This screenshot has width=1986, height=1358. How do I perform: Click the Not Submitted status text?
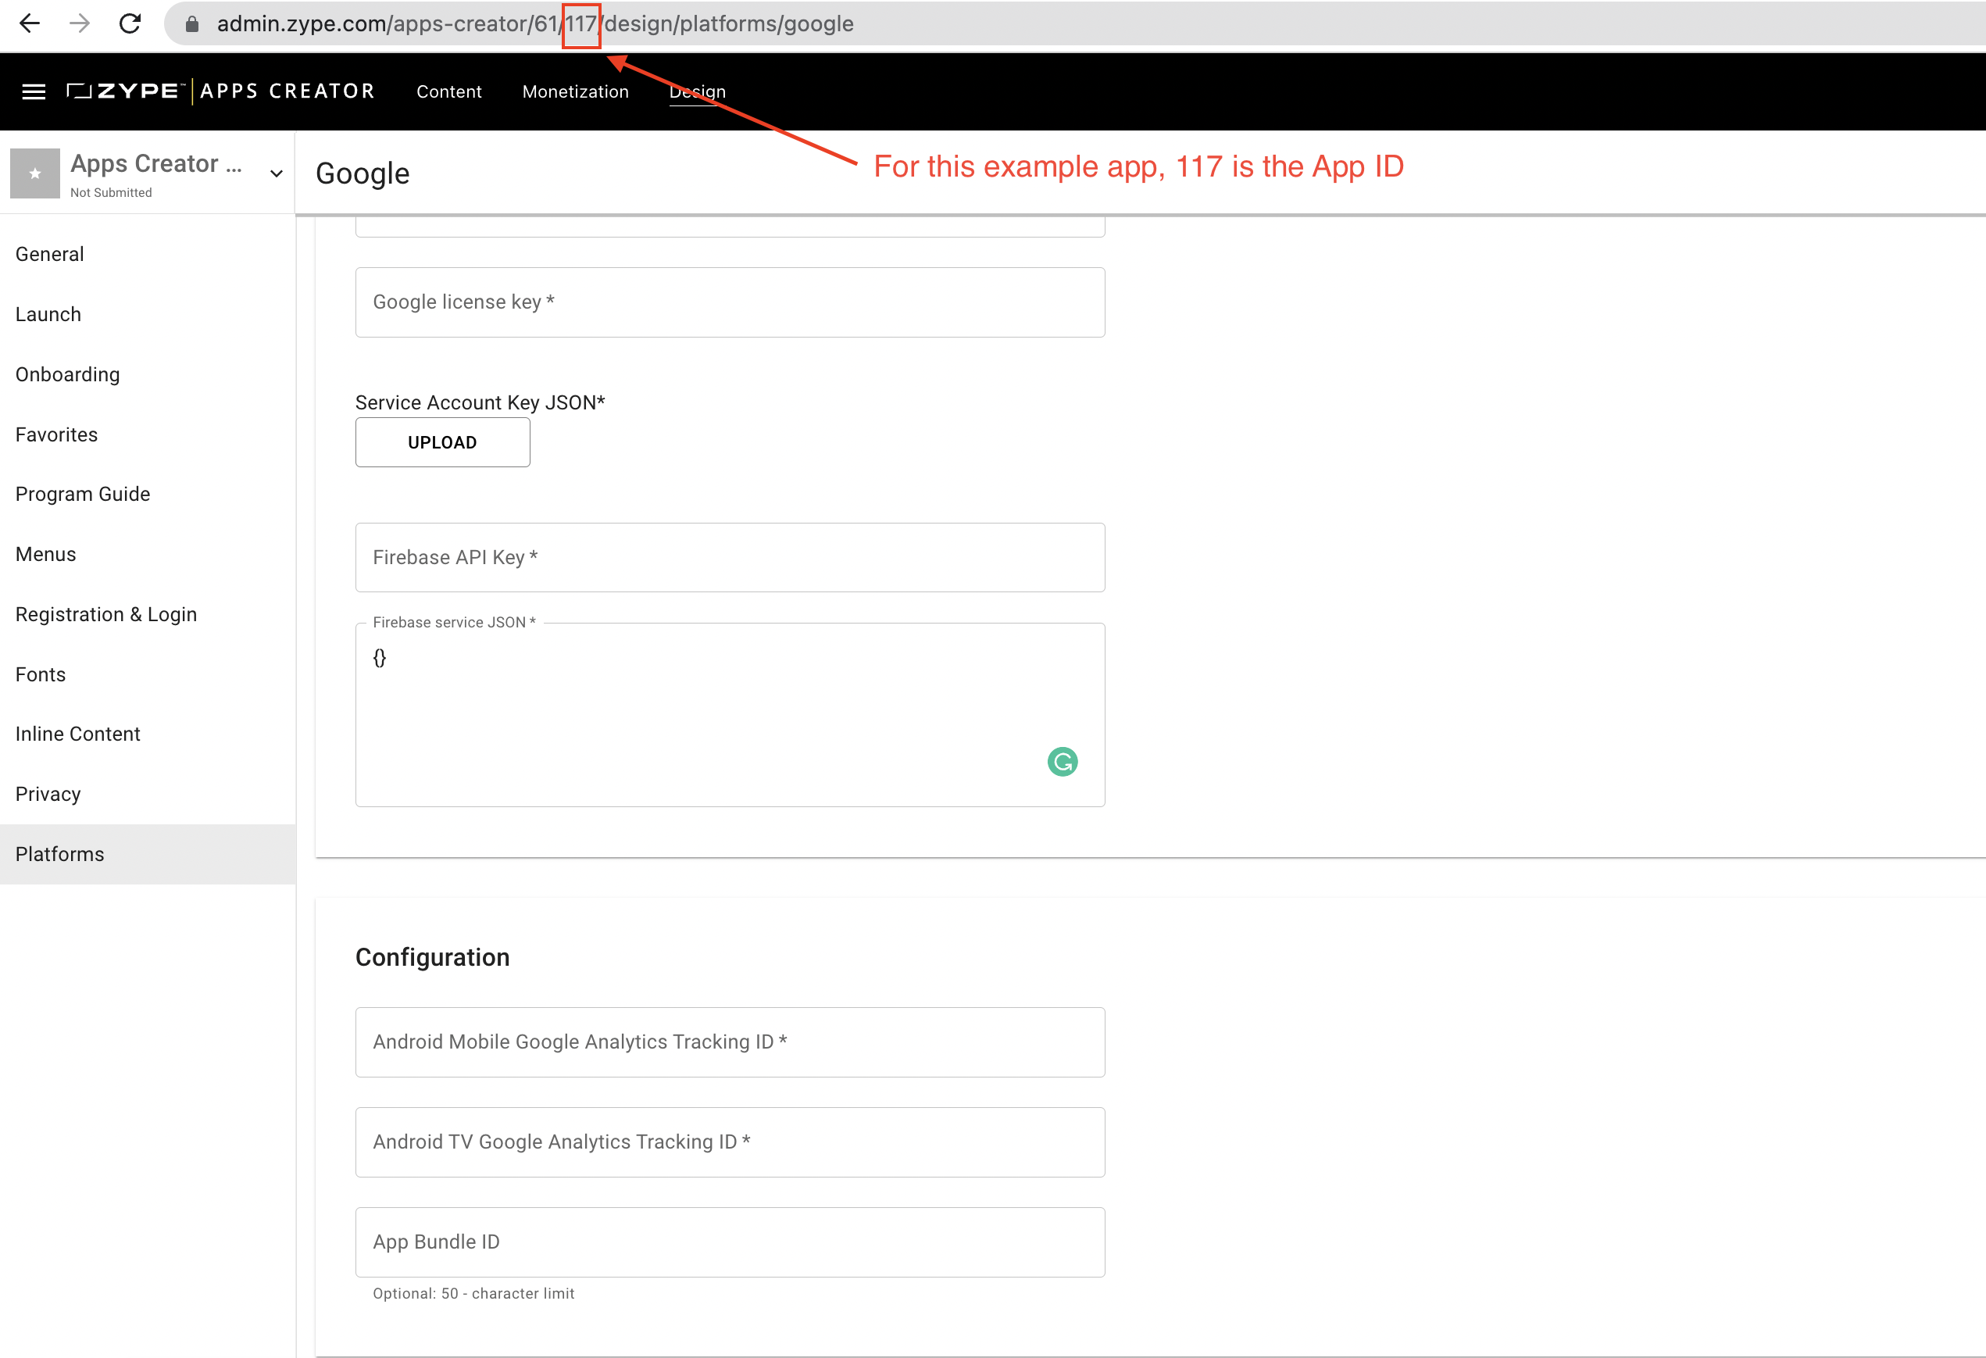111,193
